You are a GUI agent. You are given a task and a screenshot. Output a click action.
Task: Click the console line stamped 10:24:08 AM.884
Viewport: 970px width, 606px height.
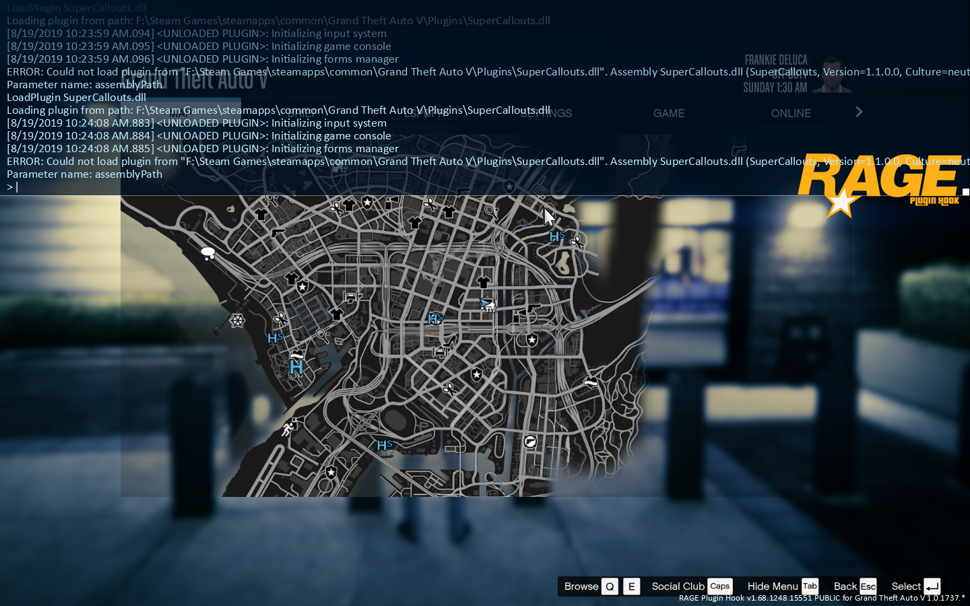pos(199,136)
